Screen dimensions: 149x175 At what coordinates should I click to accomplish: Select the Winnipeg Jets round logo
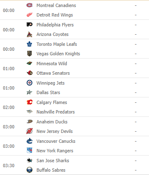(29, 83)
